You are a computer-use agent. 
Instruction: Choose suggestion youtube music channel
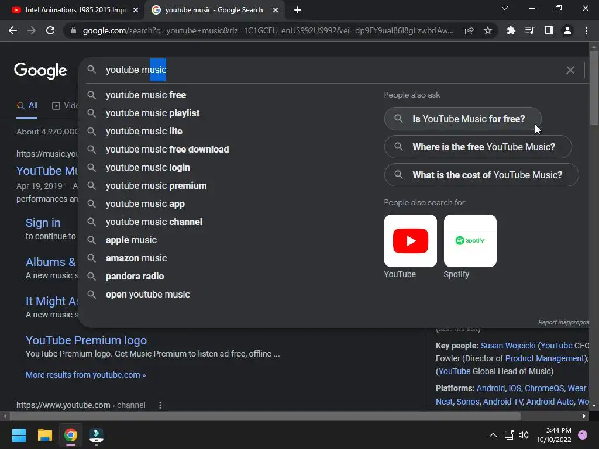tap(154, 222)
